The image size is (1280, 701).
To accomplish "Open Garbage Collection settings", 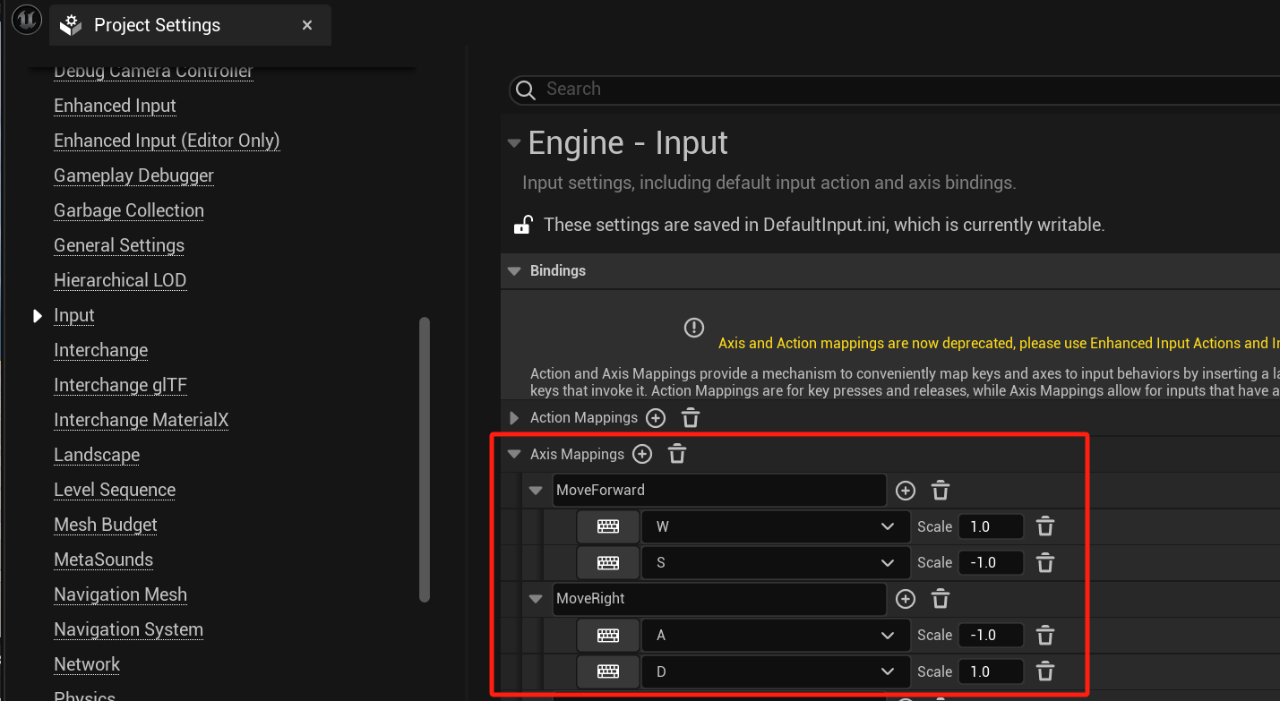I will [x=129, y=210].
